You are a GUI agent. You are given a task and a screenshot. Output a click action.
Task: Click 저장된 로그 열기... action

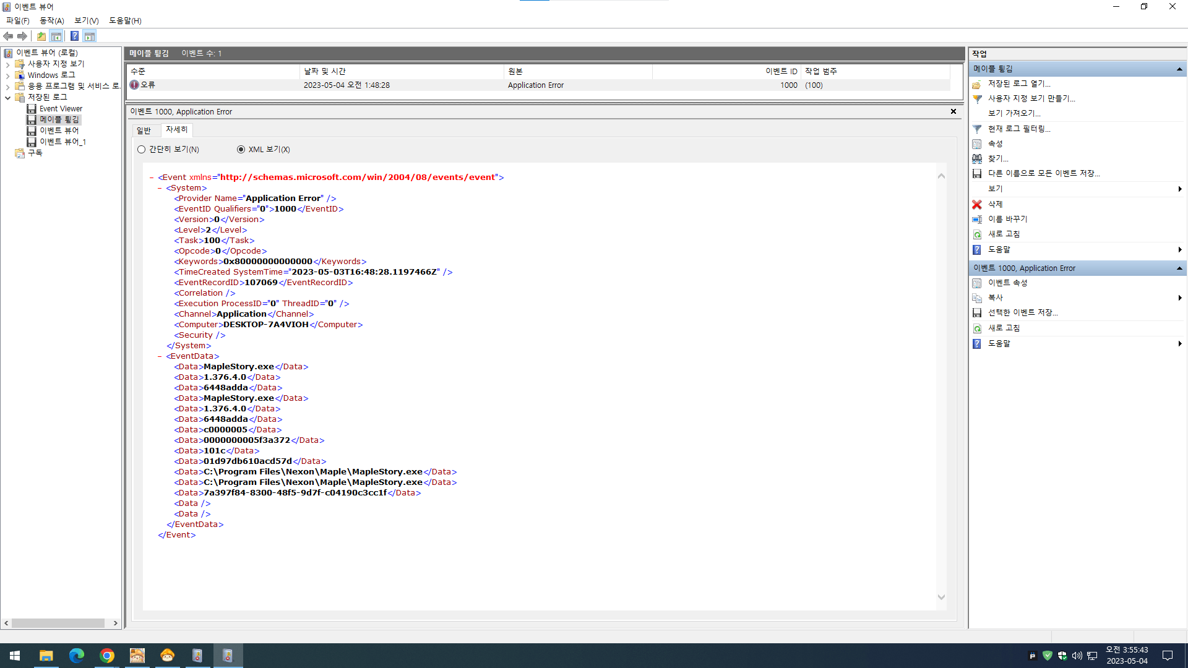(1019, 84)
